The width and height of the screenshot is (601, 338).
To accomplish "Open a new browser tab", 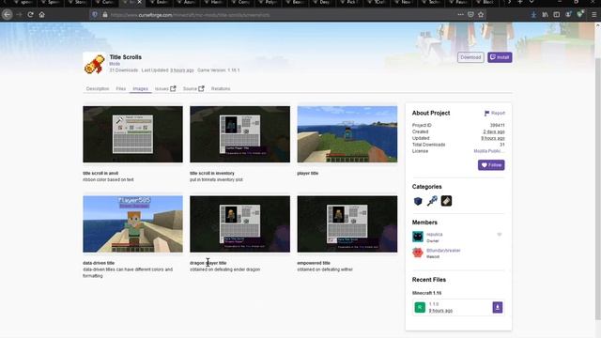I will (520, 2).
